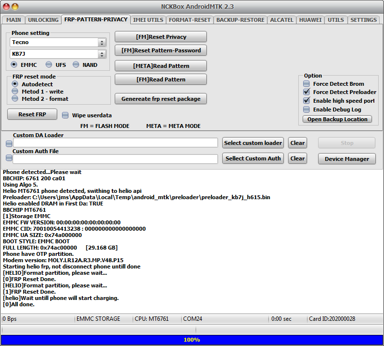Open the SETTINGS tab
384x346 pixels.
point(364,20)
